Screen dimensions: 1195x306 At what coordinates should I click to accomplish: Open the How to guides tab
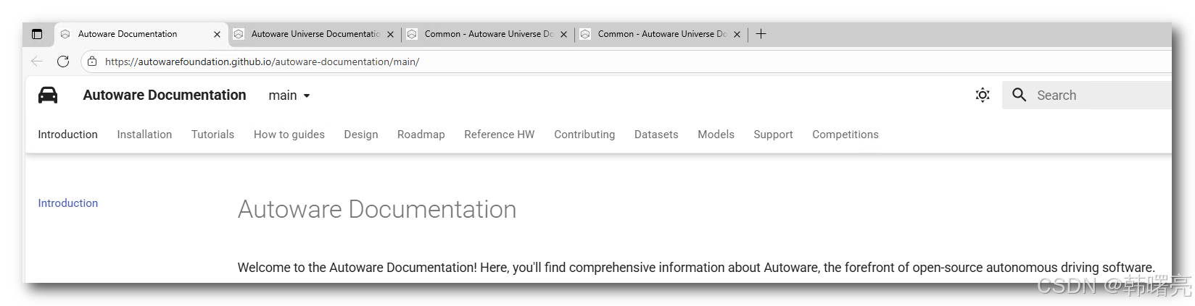pyautogui.click(x=289, y=135)
